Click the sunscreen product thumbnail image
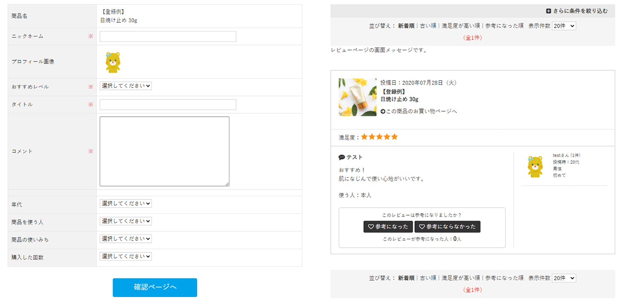 coord(357,97)
